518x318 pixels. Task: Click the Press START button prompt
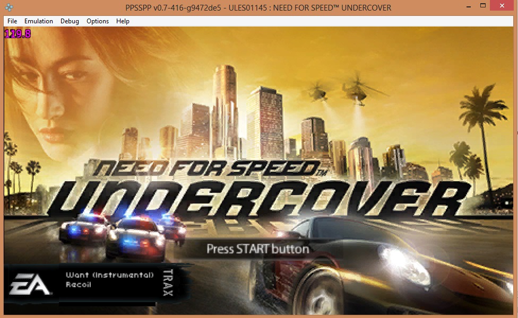(x=257, y=249)
